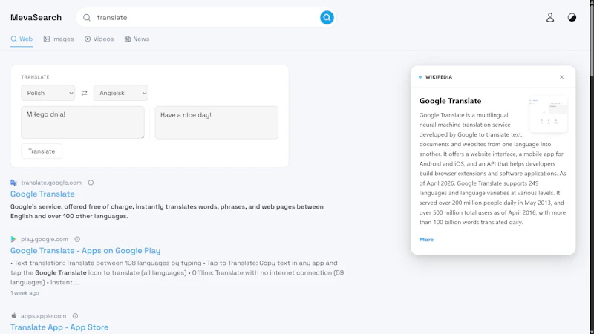Image resolution: width=594 pixels, height=334 pixels.
Task: Click the Google Play favicon
Action: [x=13, y=239]
